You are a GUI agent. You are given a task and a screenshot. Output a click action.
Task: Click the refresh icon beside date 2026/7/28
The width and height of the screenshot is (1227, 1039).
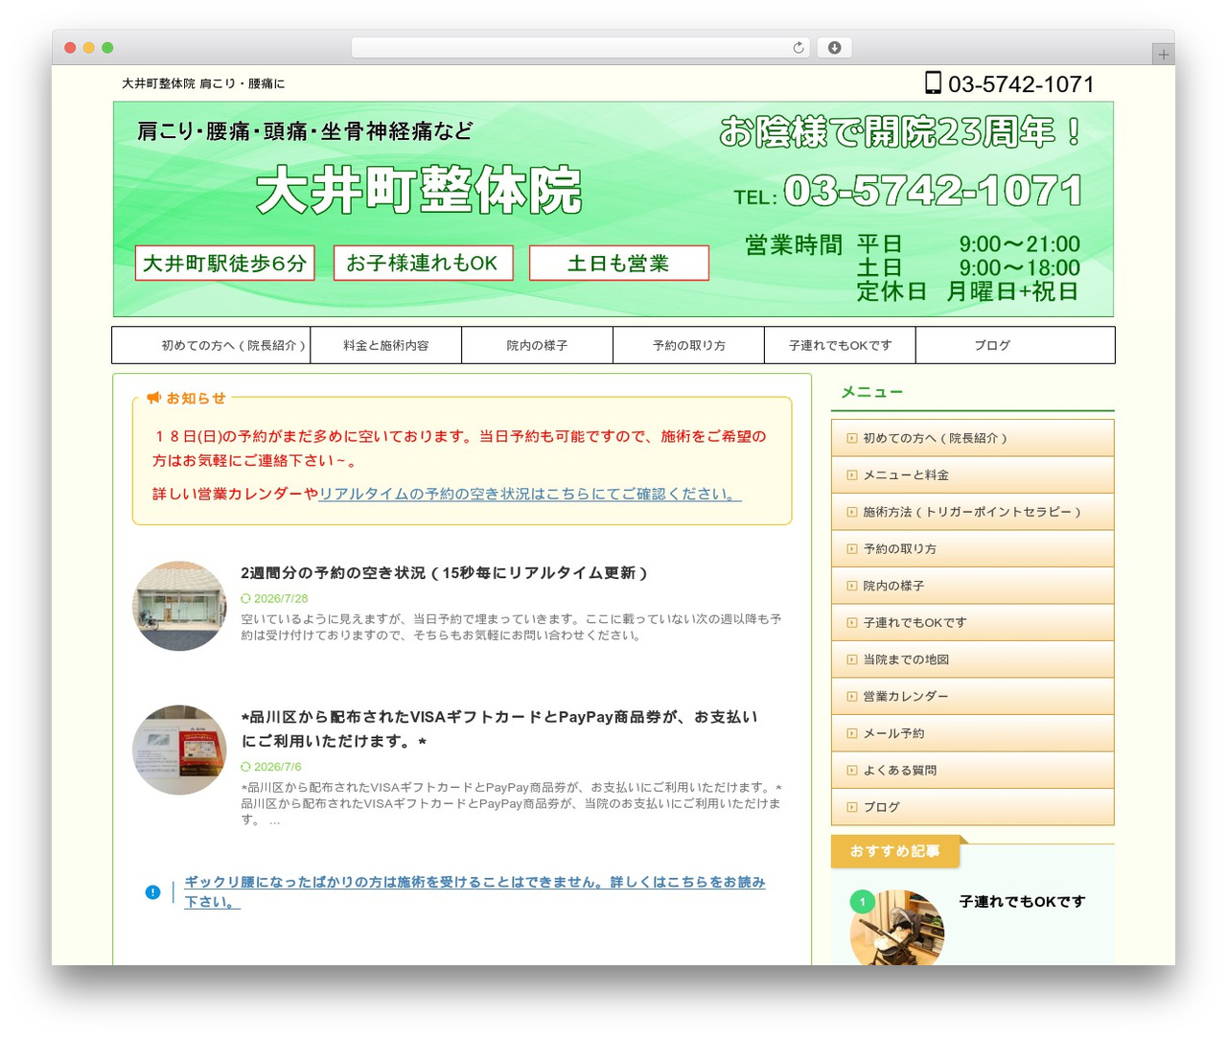[x=245, y=598]
